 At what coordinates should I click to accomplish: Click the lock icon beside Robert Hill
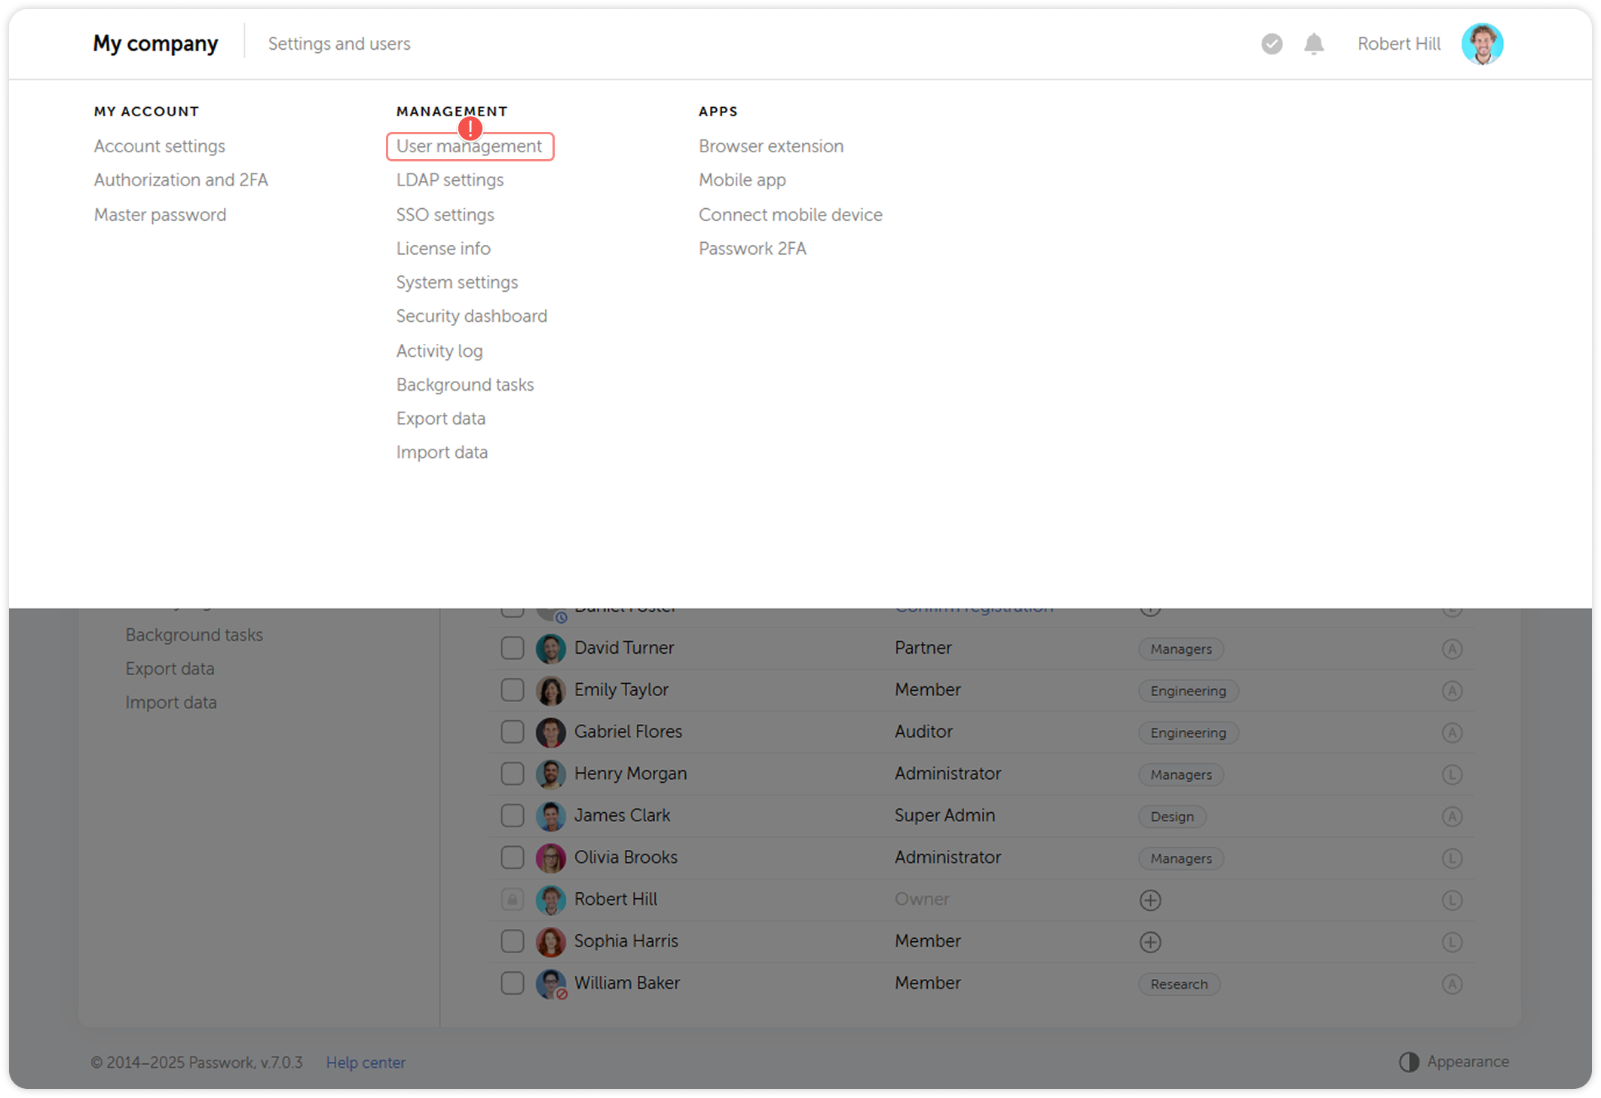coord(513,899)
